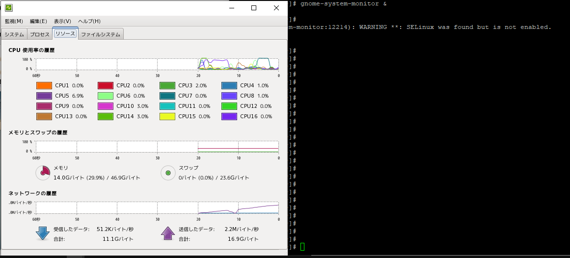Click the green terminal cursor
This screenshot has height=258, width=570.
pyautogui.click(x=302, y=247)
